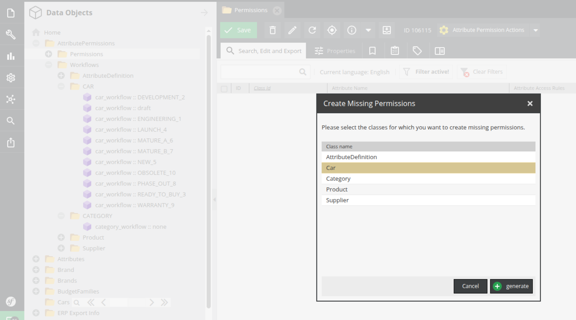
Task: Expand the BudgetFamilies folder
Action: point(36,292)
